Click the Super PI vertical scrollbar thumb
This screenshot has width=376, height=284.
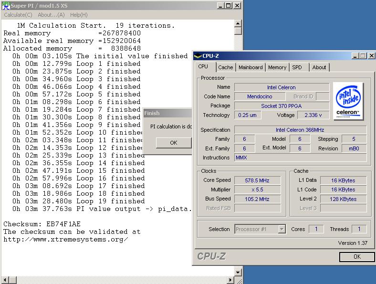point(238,31)
